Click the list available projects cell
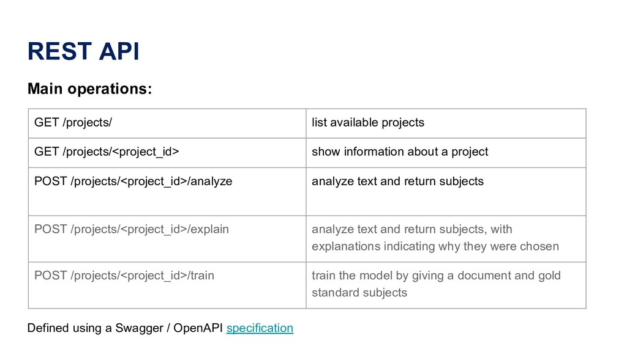 point(368,123)
